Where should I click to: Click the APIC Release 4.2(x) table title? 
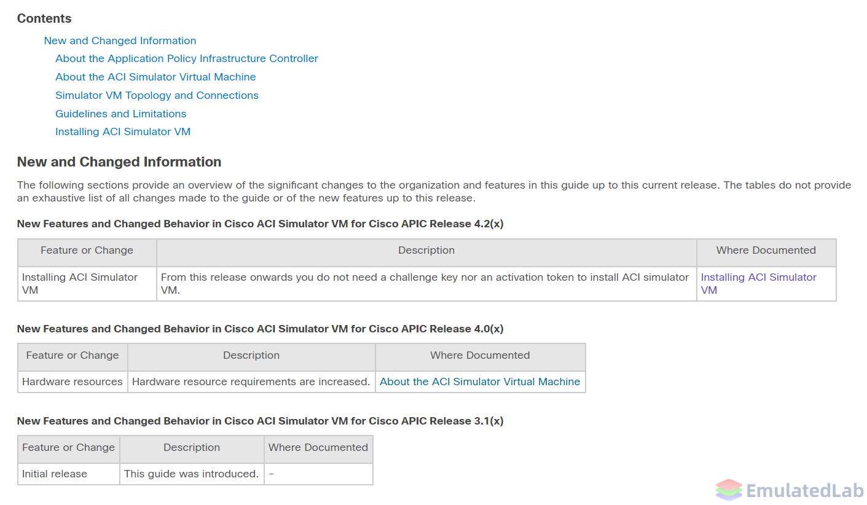pyautogui.click(x=260, y=224)
